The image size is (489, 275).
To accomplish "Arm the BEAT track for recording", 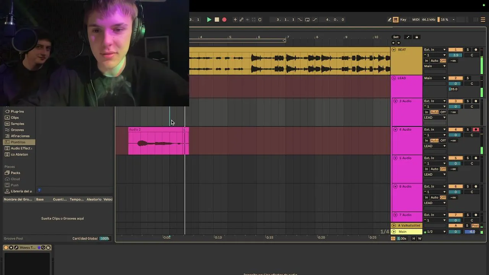I will (x=476, y=50).
